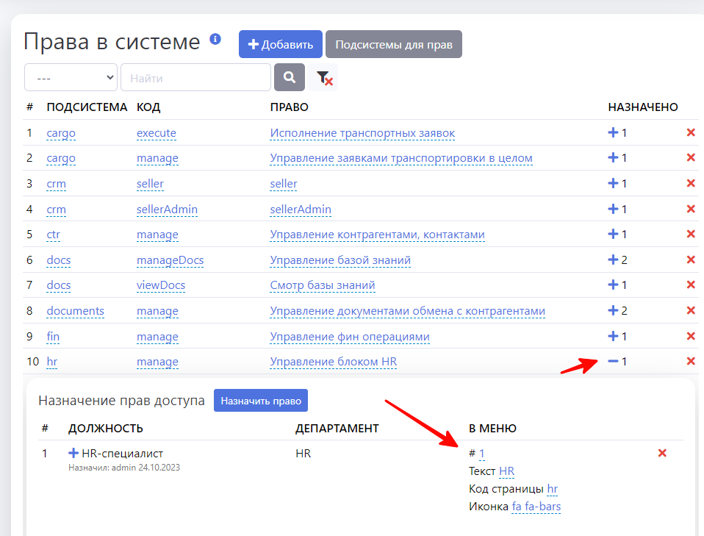
Task: Clear filters with the funnel icon
Action: click(x=323, y=78)
